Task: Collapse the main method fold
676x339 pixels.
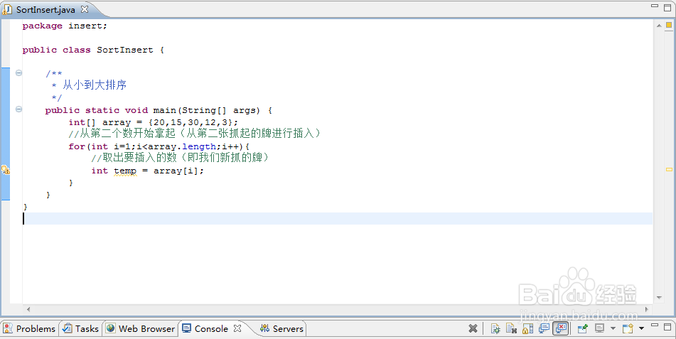Action: [18, 109]
